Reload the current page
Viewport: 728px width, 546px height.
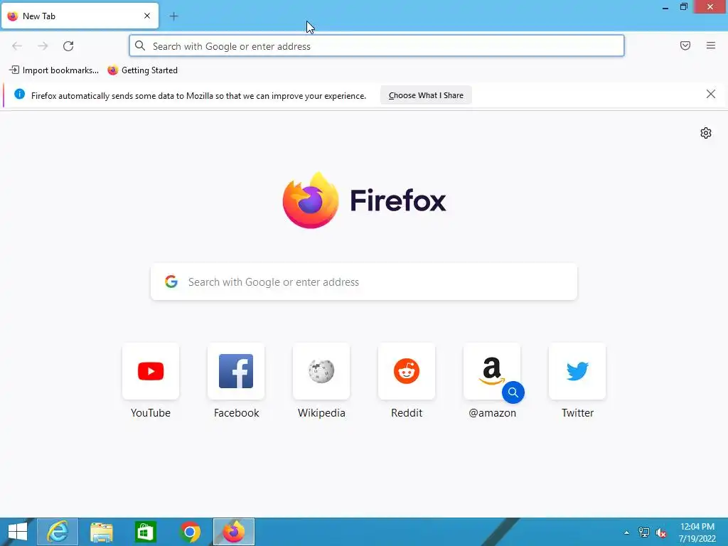tap(68, 46)
